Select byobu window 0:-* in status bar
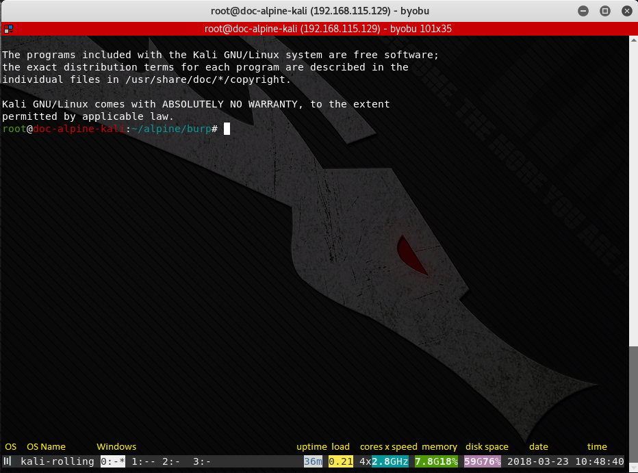This screenshot has height=473, width=638. [113, 461]
